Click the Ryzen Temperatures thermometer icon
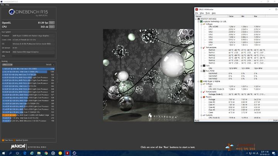278x156 pixels. pos(204,92)
